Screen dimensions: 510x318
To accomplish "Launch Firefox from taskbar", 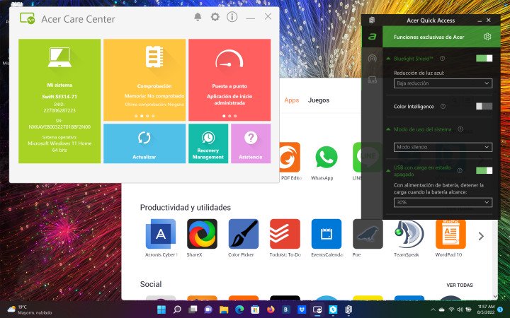I will point(271,310).
